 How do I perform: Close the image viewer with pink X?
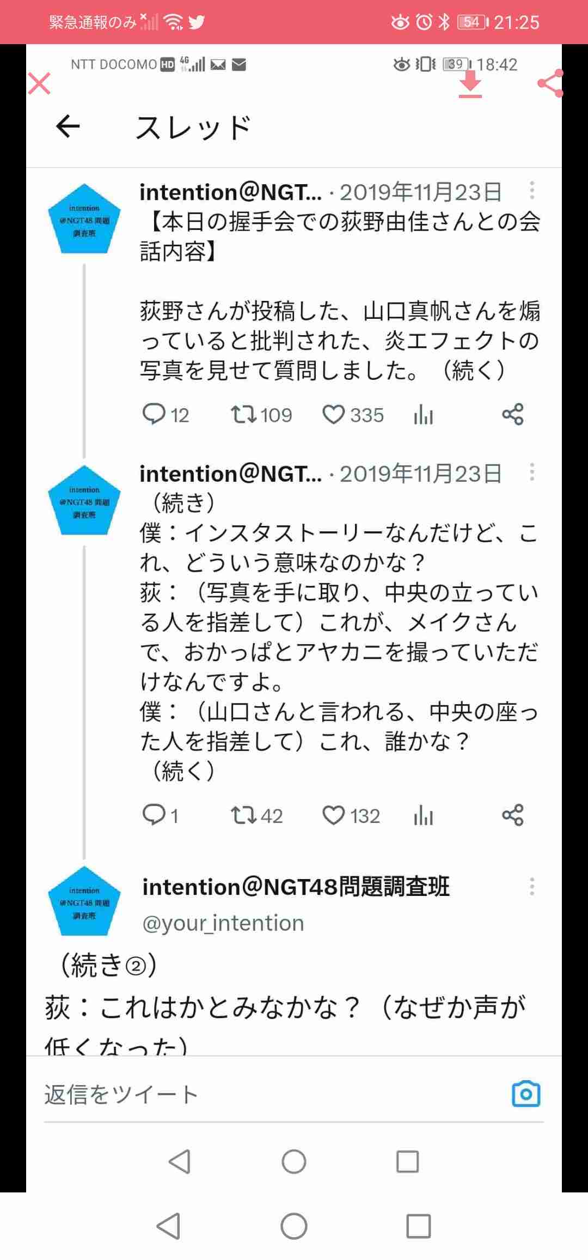[x=39, y=83]
